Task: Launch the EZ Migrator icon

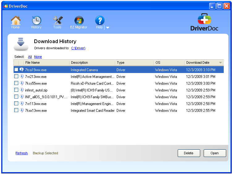Action: point(79,20)
